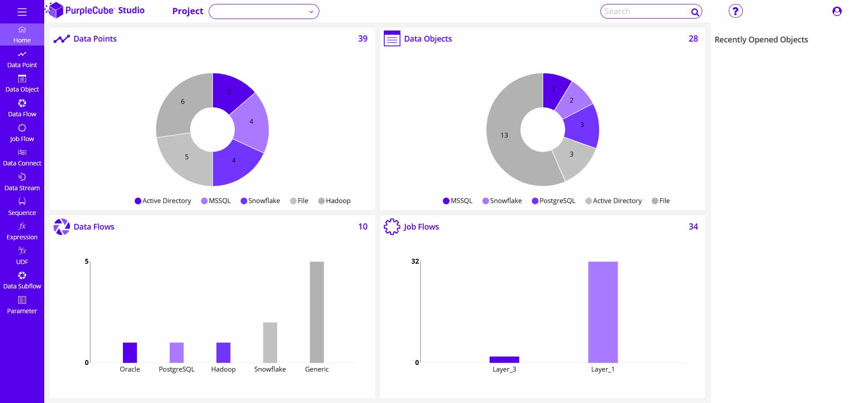This screenshot has height=403, width=849.
Task: Click the Data Flows count 10
Action: [x=363, y=227]
